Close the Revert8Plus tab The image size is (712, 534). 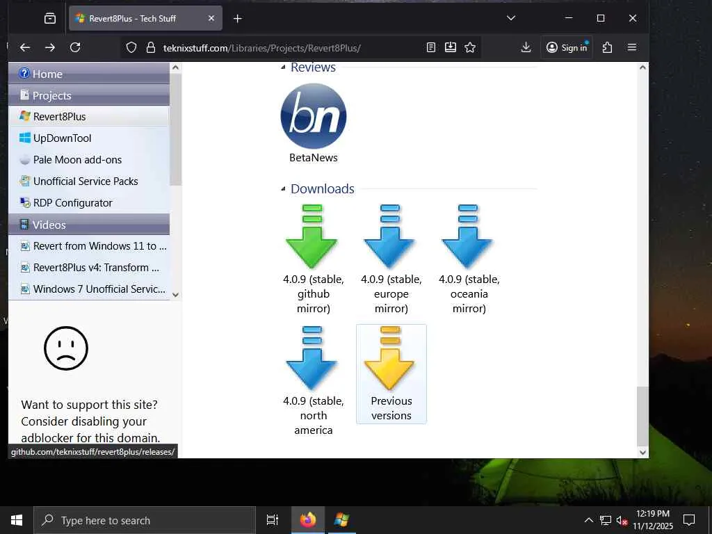(x=211, y=18)
